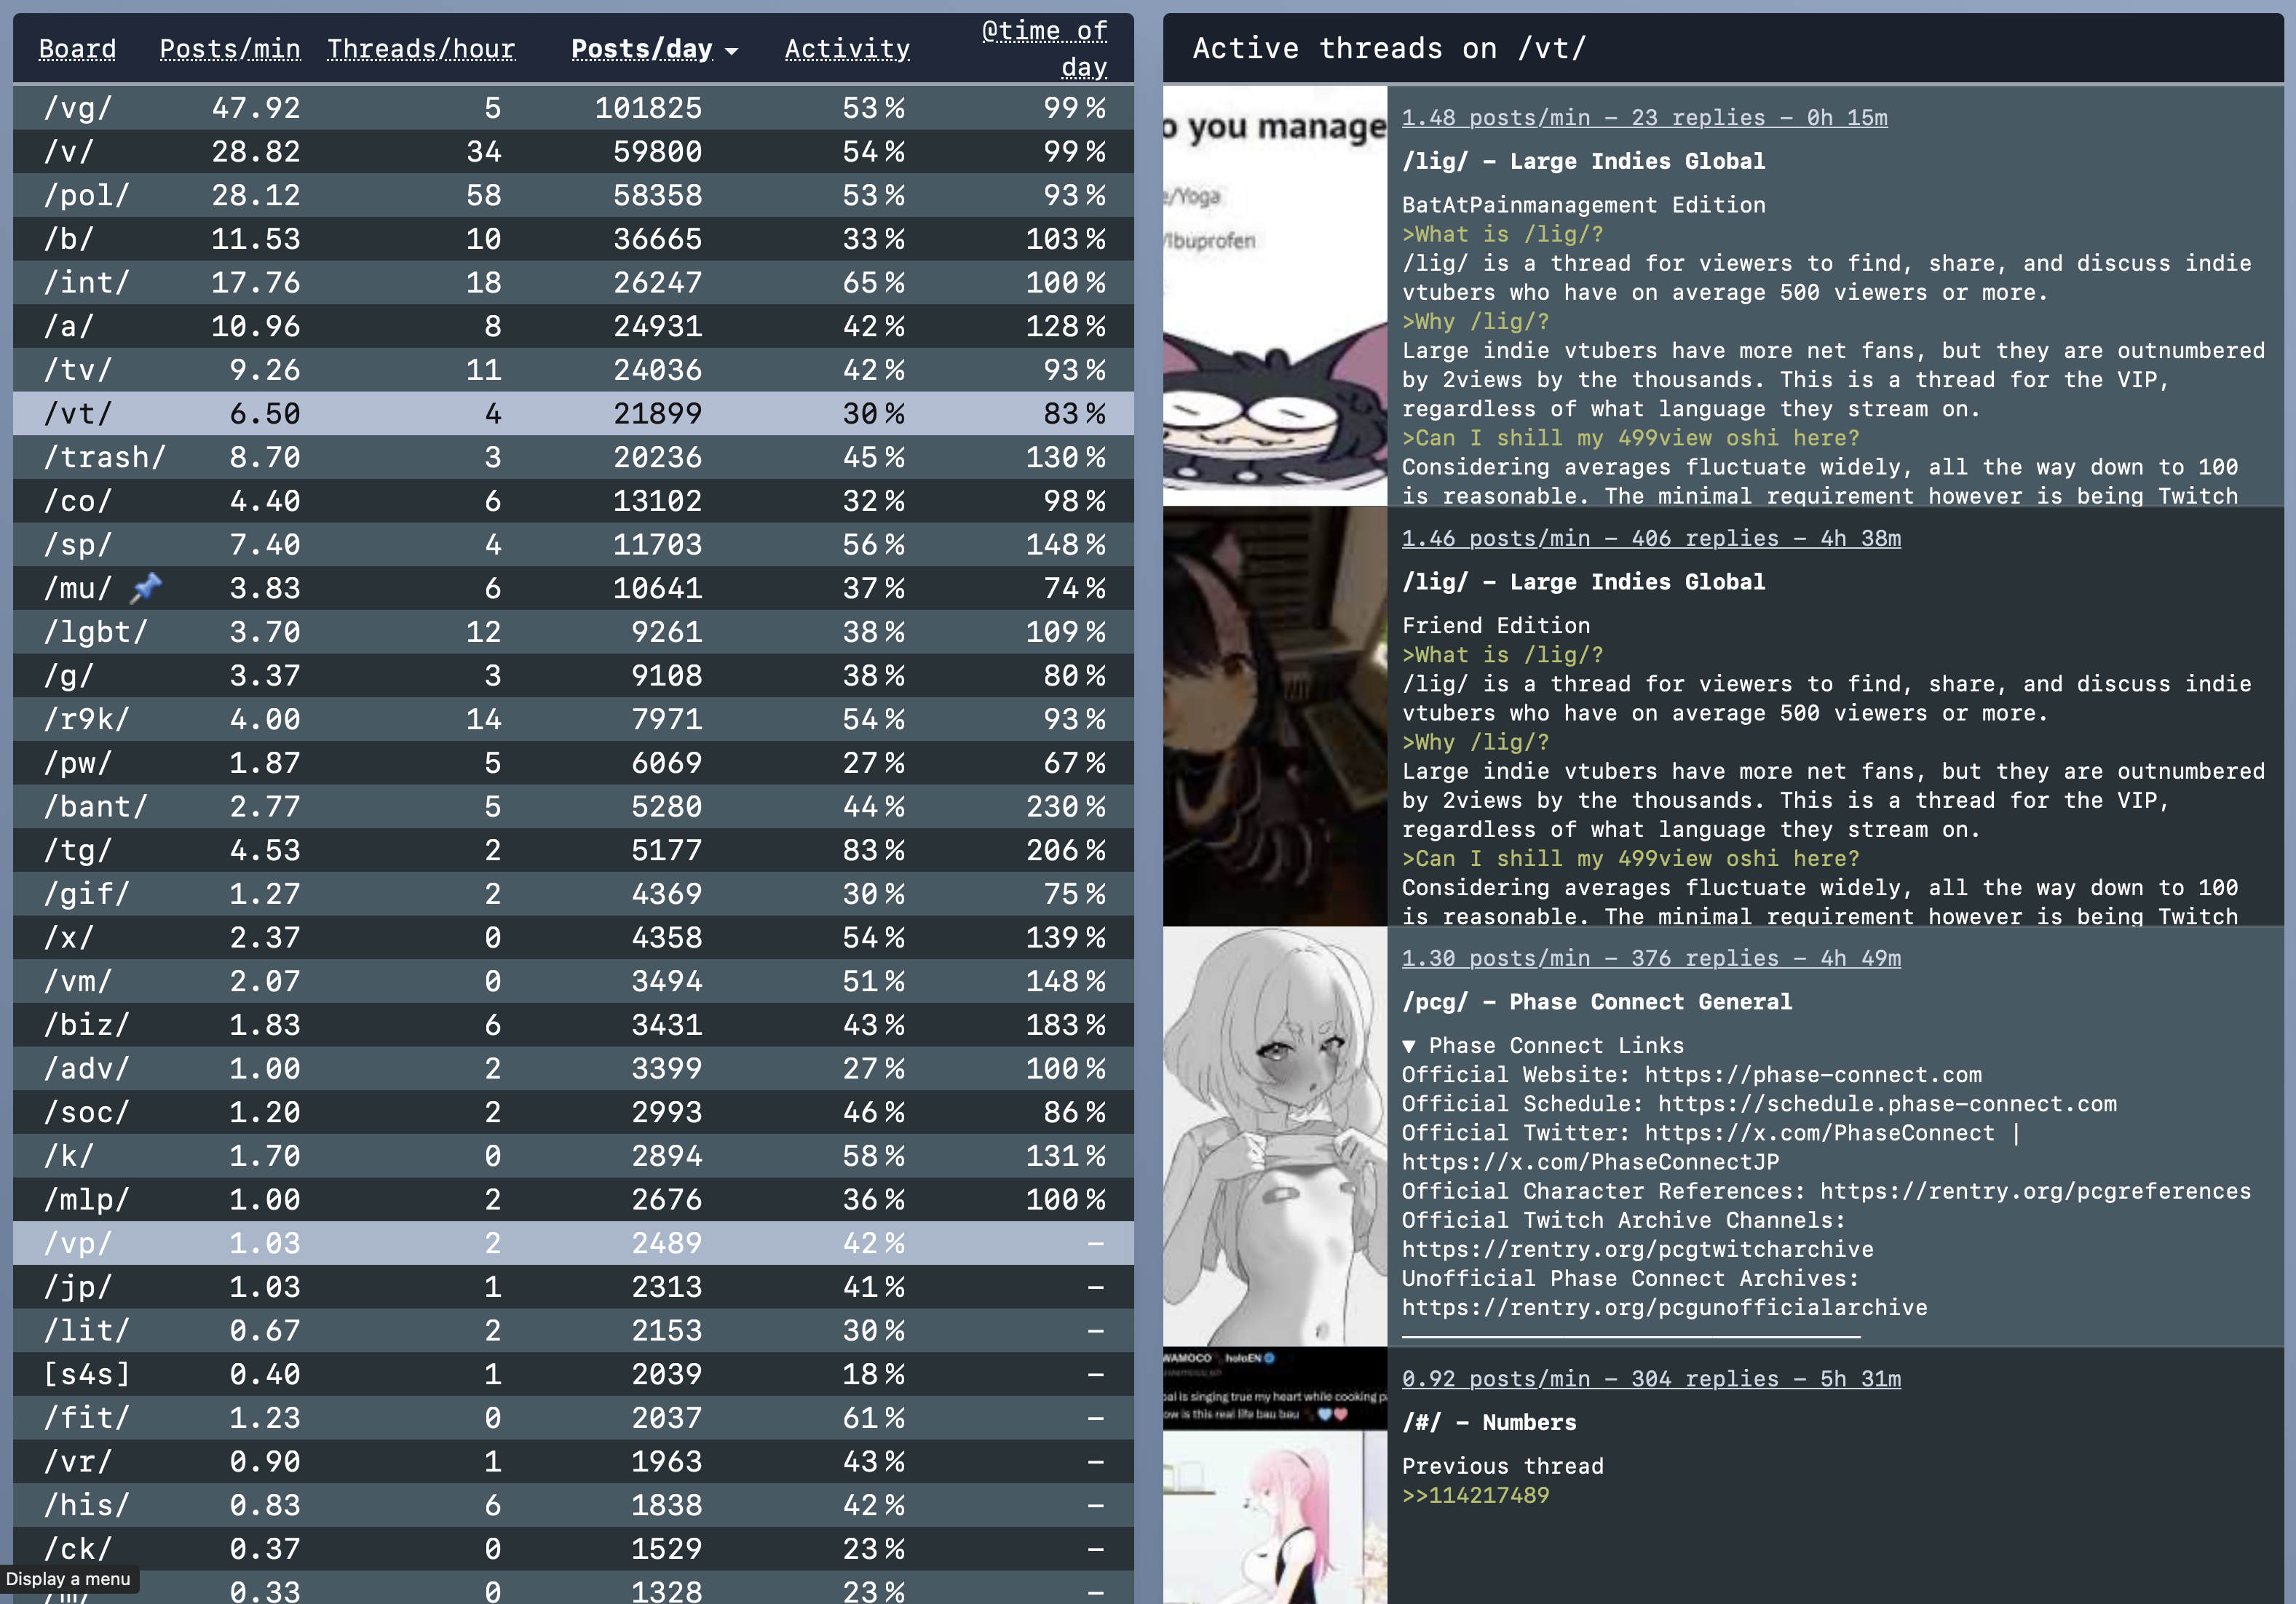
Task: Click the 101825 posts/day value for /vg/
Action: pos(648,108)
